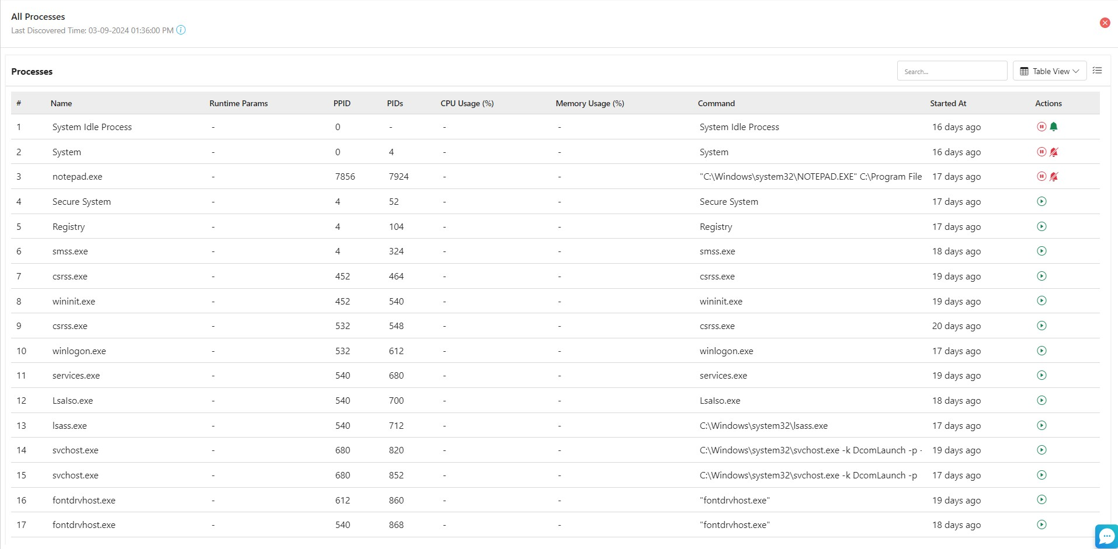
Task: Start monitoring the Registry process
Action: click(1041, 226)
